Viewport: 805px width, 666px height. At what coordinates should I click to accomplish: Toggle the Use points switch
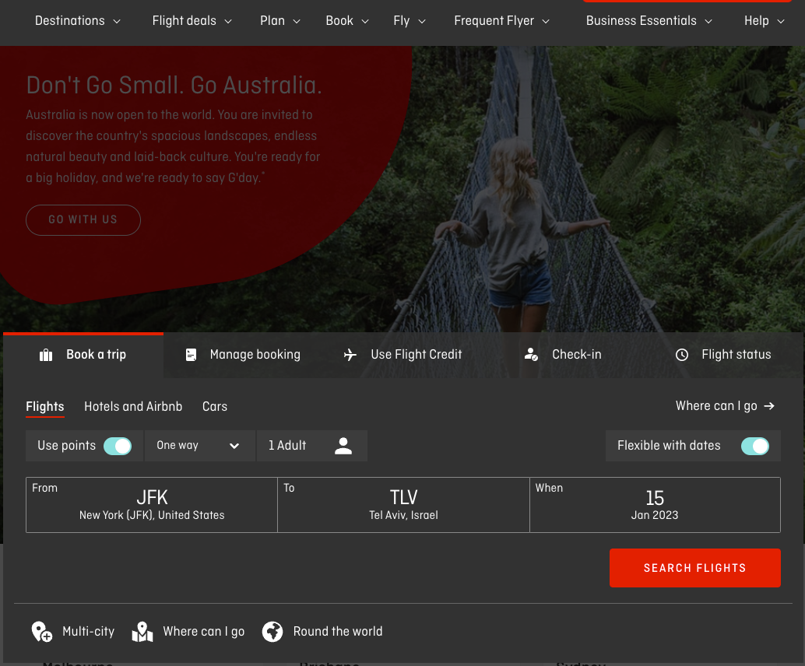(118, 446)
